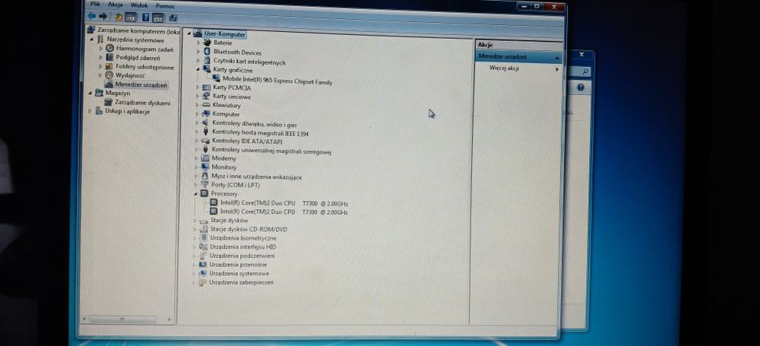Expand the Czytniki kart inteligentnych category
The height and width of the screenshot is (346, 760).
pyautogui.click(x=198, y=61)
